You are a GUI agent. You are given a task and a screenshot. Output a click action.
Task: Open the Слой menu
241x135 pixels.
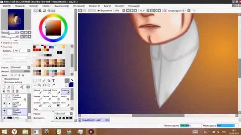[x=46, y=6]
